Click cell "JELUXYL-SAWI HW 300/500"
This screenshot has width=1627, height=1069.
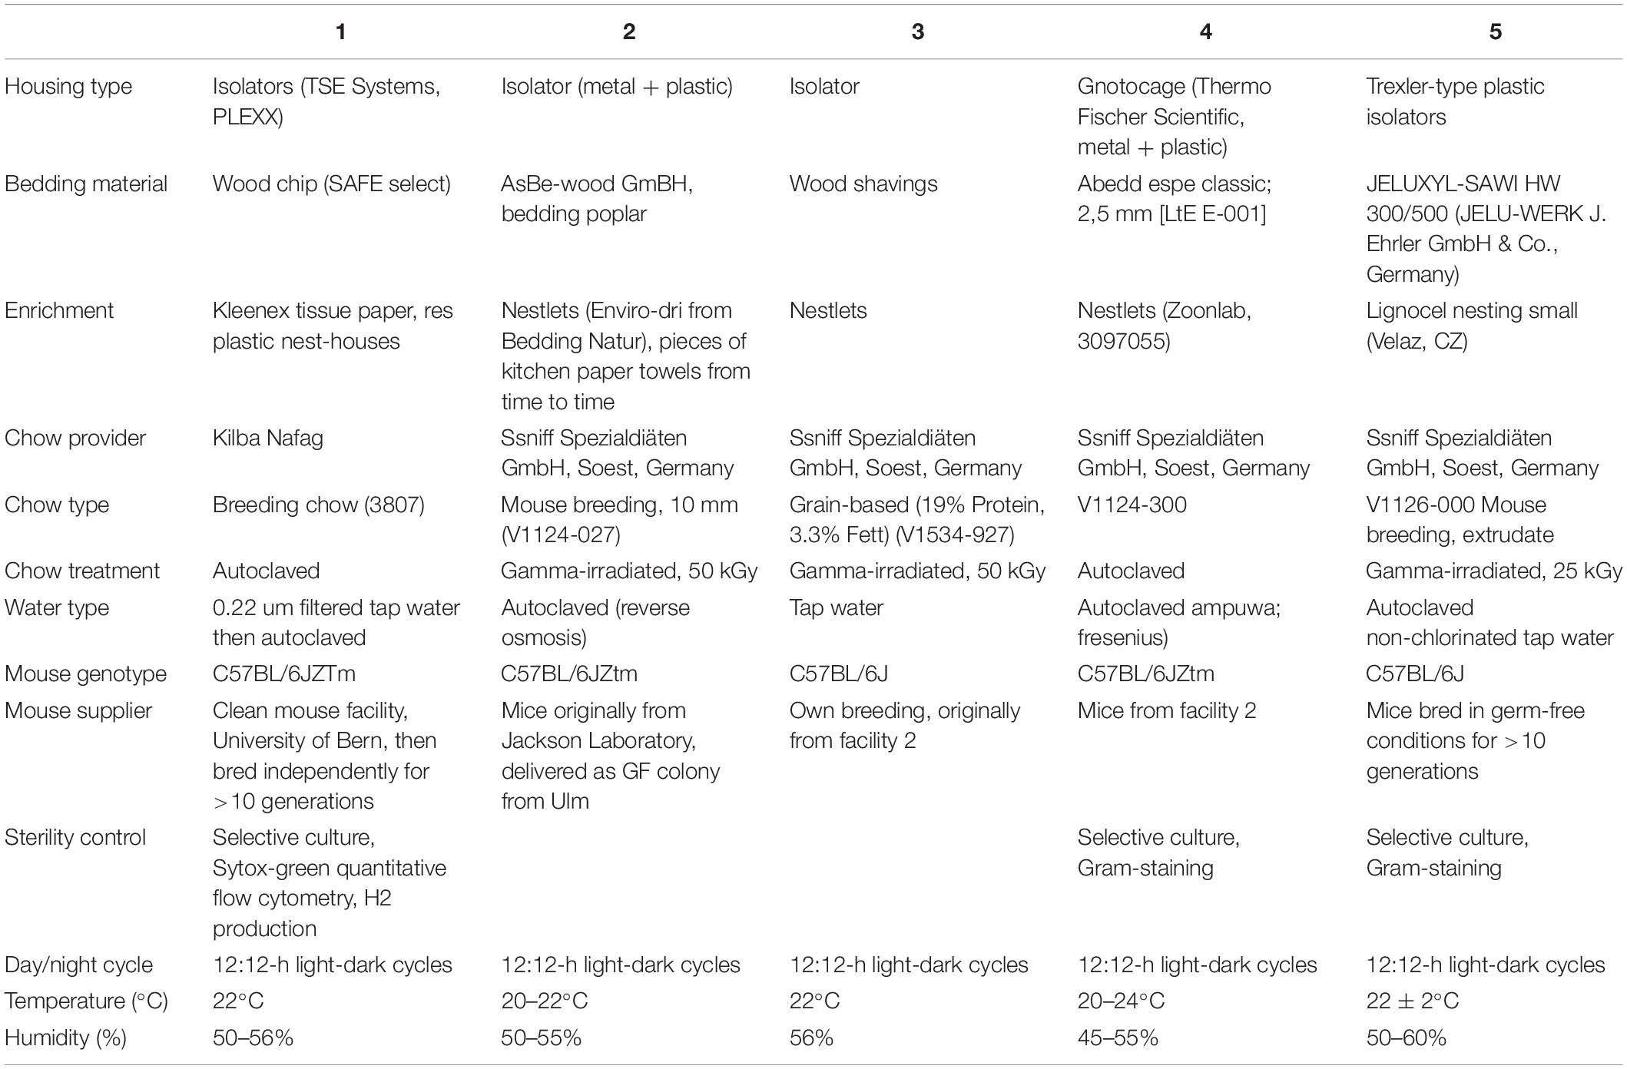coord(1486,230)
